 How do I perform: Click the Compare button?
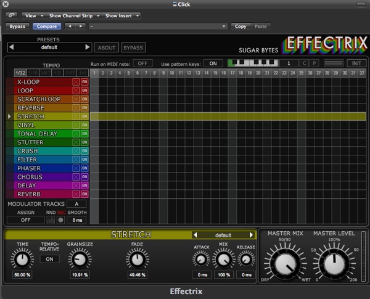(47, 26)
